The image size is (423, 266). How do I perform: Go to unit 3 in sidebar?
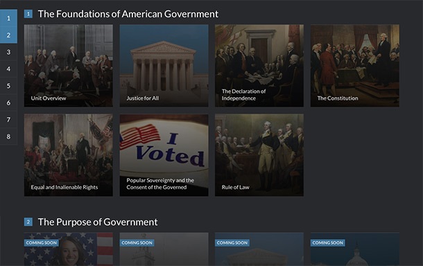(8, 52)
